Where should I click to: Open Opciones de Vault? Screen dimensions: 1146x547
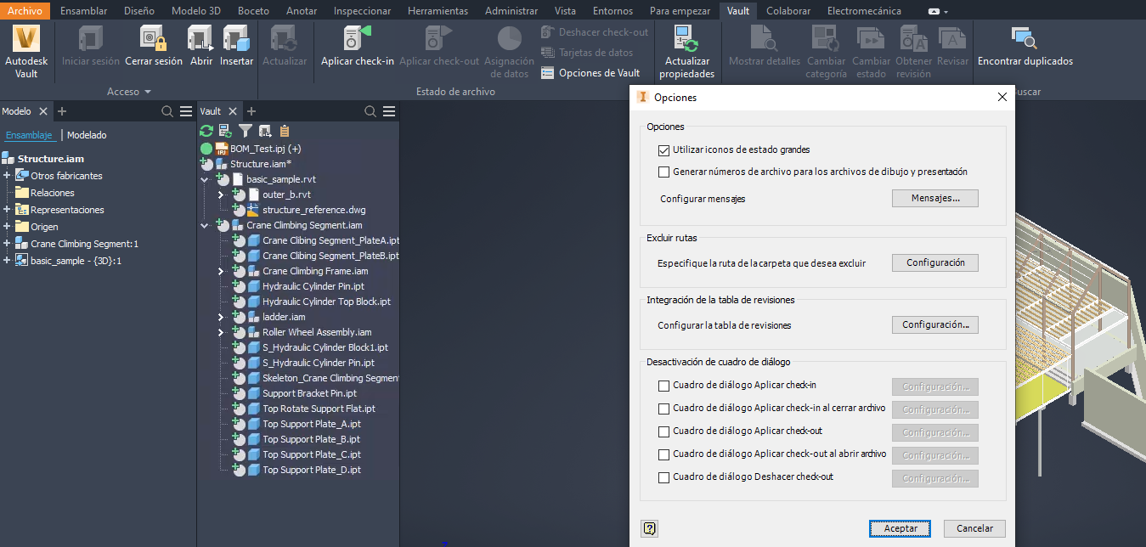[x=590, y=73]
